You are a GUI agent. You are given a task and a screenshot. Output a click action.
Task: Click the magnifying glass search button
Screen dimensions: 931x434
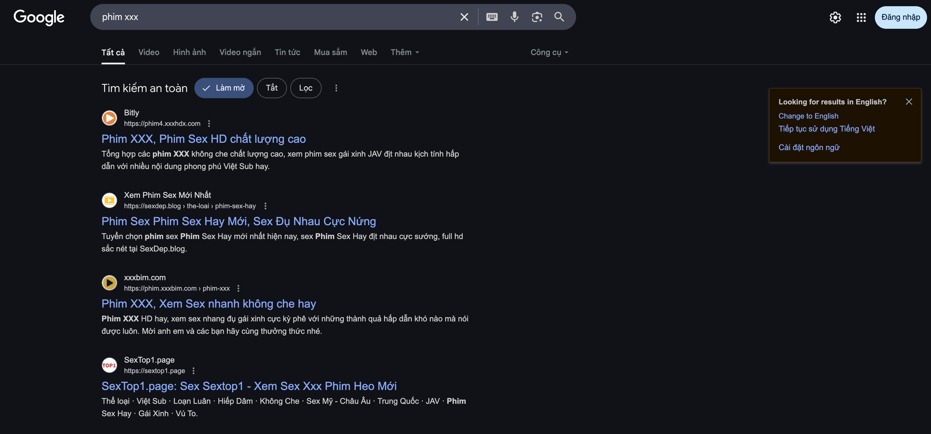click(x=559, y=17)
